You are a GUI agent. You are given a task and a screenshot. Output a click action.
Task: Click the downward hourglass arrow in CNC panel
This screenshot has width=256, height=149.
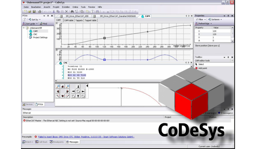[78, 96]
